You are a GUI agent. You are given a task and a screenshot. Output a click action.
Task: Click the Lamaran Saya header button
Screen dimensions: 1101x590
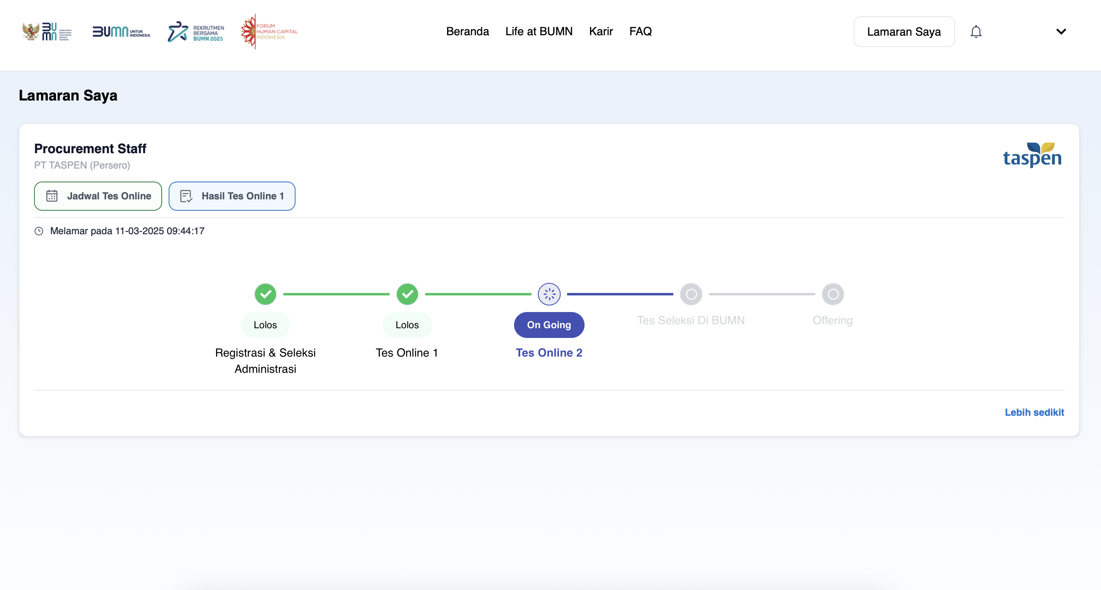tap(904, 32)
